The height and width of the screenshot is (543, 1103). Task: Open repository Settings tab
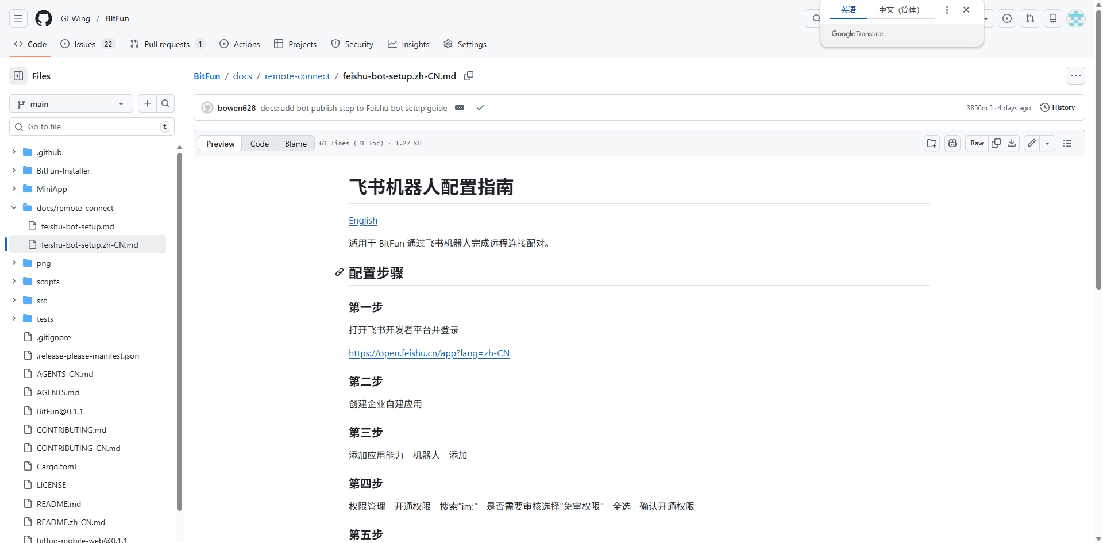(465, 44)
